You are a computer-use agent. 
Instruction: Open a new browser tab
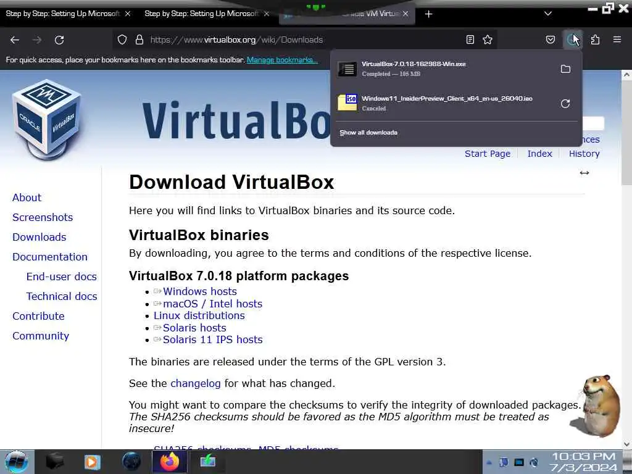click(x=428, y=14)
